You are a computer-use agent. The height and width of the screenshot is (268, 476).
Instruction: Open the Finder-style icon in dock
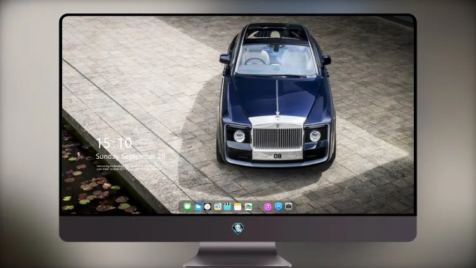tap(218, 206)
